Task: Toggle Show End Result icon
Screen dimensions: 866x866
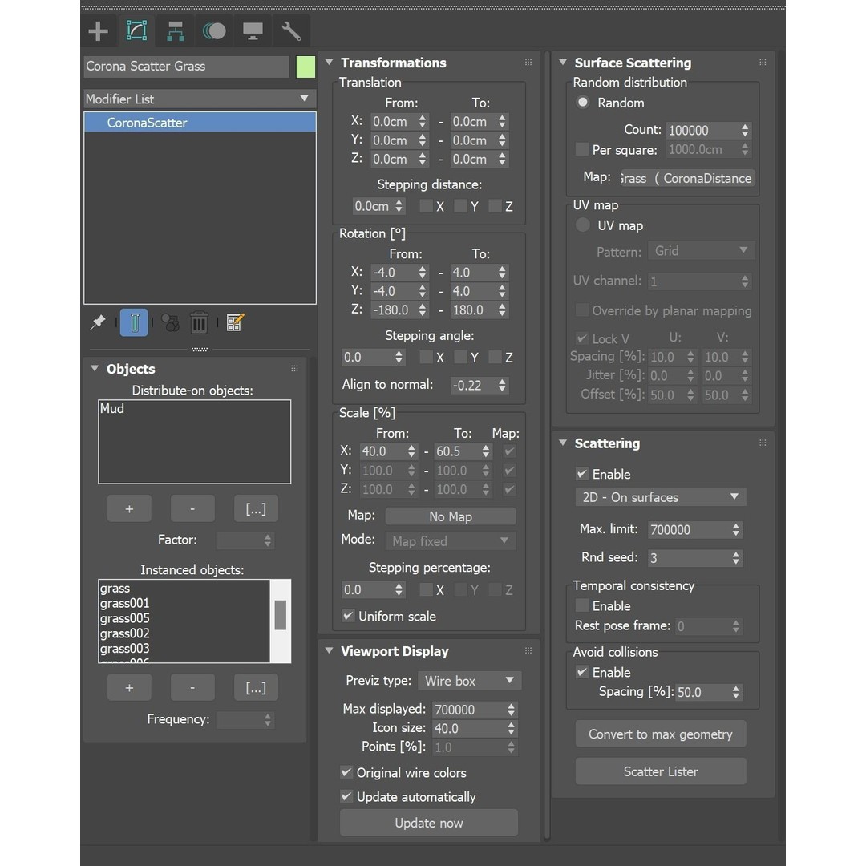Action: point(134,322)
